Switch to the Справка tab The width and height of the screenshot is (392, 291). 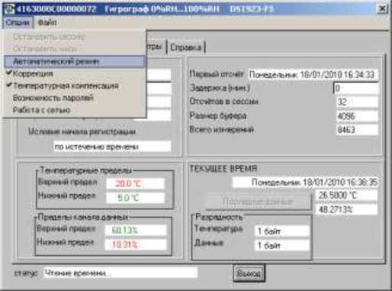[x=186, y=47]
